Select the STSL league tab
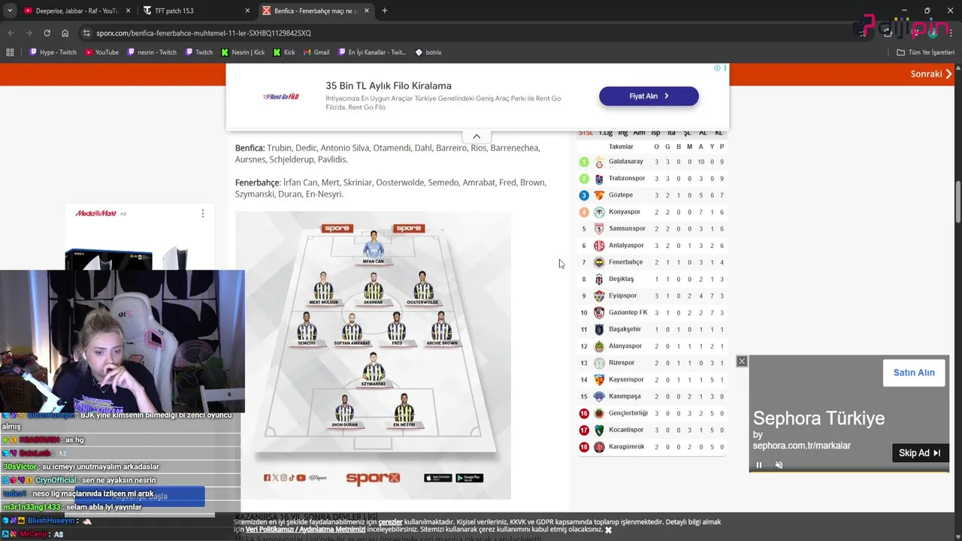Viewport: 962px width, 541px height. point(585,132)
